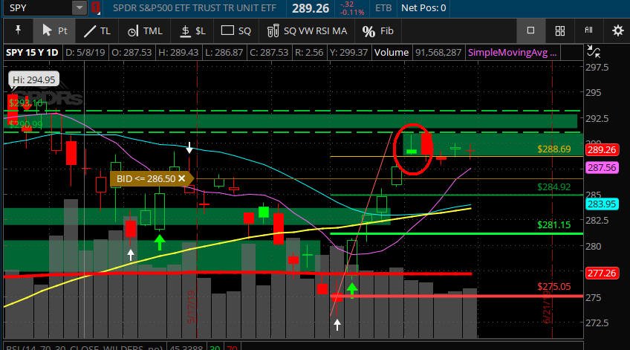Activate the TL trendline tool
Viewport: 630px width, 350px height.
coord(97,31)
